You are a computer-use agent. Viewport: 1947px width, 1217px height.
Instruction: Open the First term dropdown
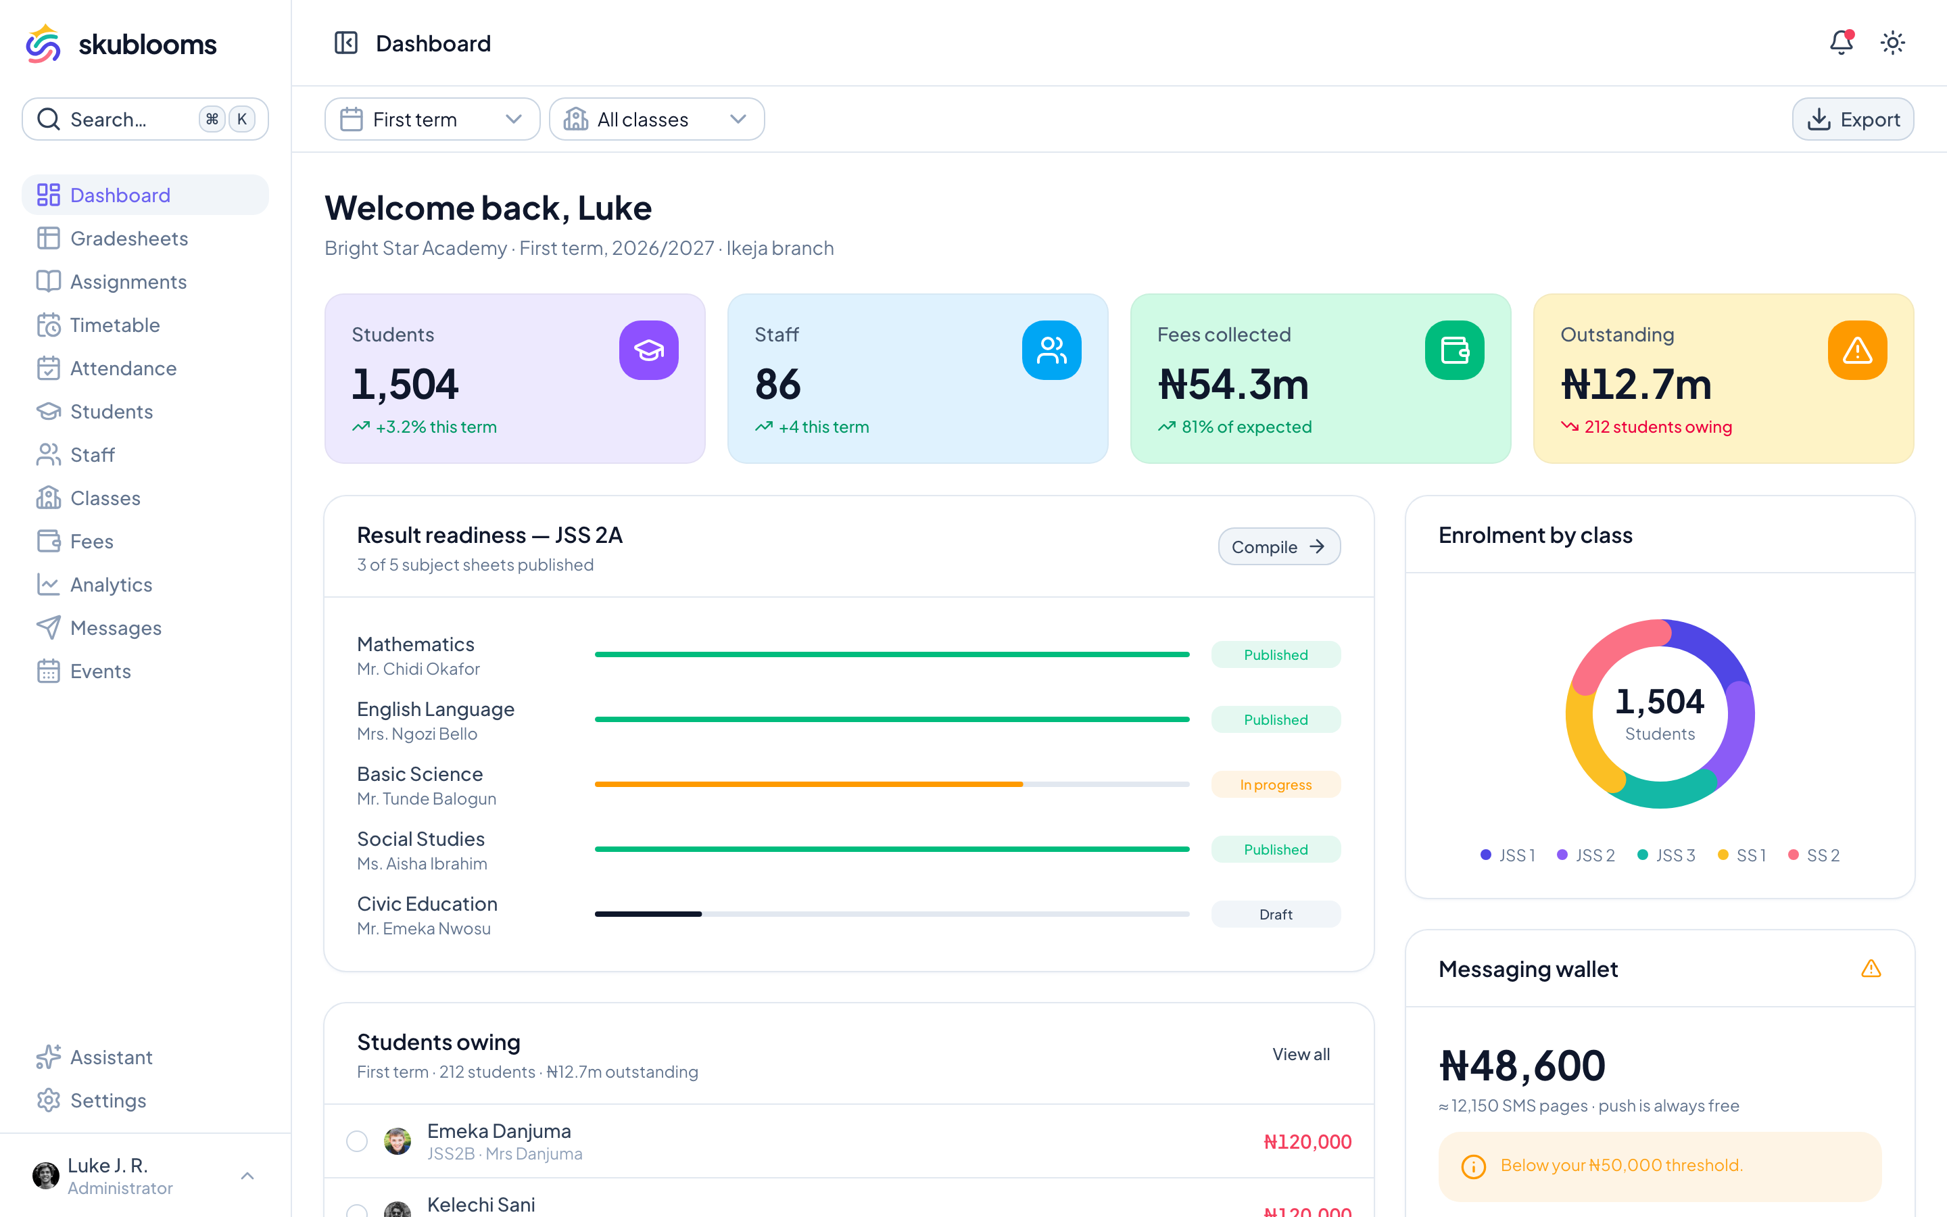point(432,119)
